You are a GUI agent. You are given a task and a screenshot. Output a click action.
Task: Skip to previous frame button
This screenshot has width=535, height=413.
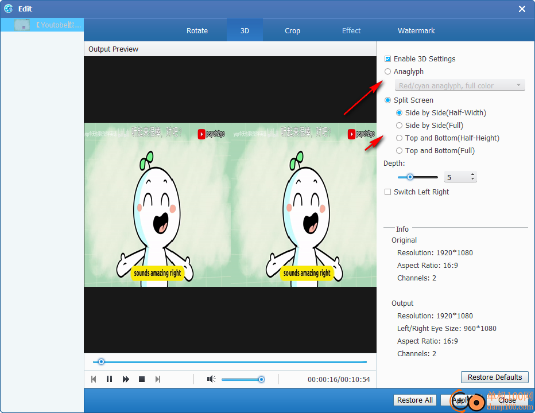tap(94, 379)
